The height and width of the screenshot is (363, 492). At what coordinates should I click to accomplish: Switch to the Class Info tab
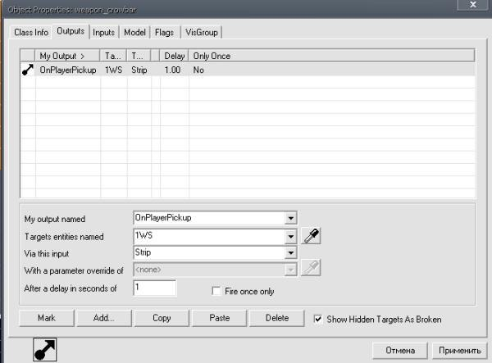pyautogui.click(x=31, y=32)
